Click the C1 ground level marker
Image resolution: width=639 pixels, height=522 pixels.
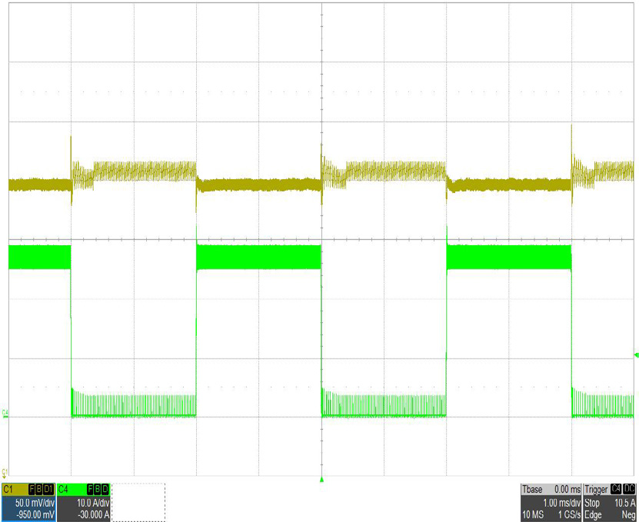(5, 471)
